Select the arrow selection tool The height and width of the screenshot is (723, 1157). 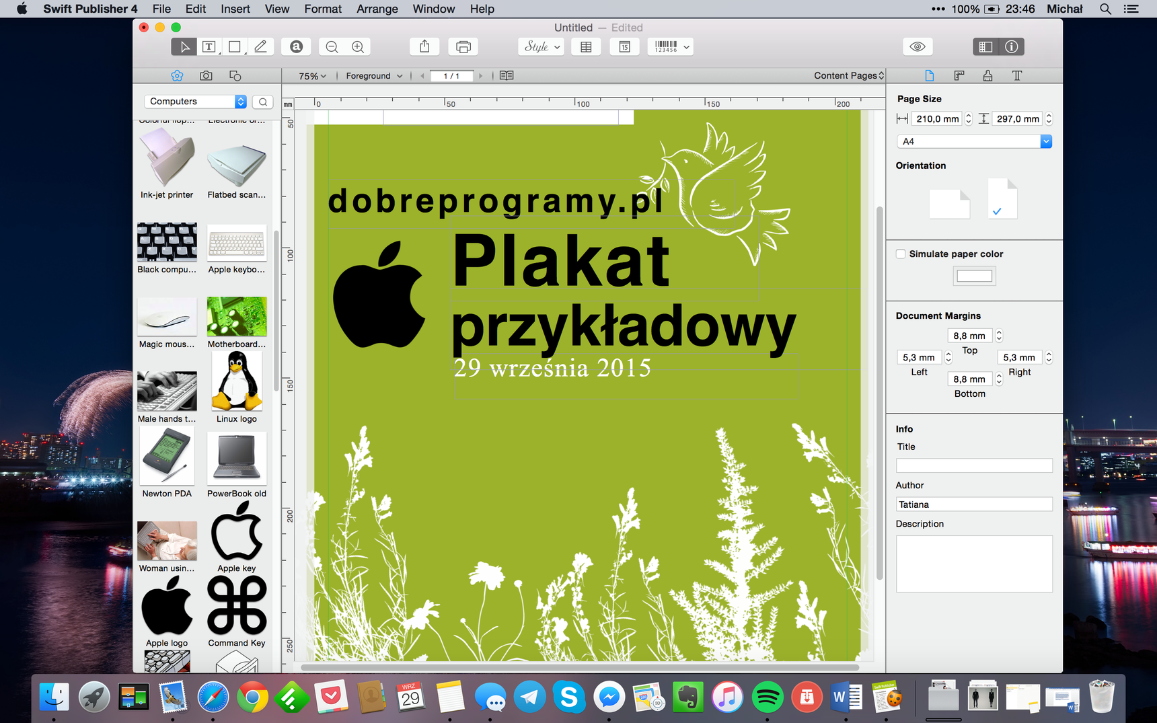pos(184,46)
